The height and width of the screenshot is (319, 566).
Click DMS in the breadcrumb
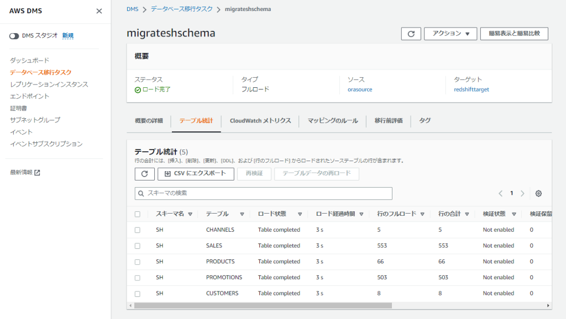(133, 9)
